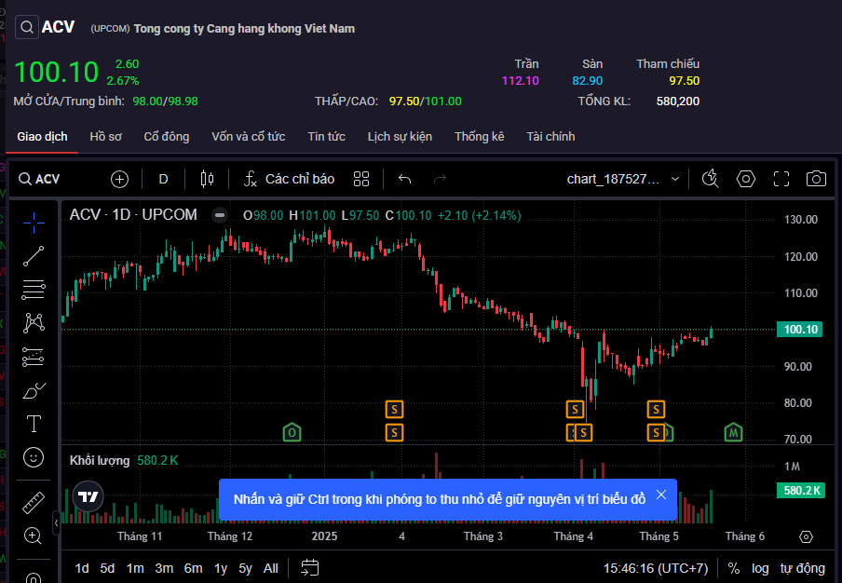842x583 pixels.
Task: Redo the chart action
Action: (x=440, y=179)
